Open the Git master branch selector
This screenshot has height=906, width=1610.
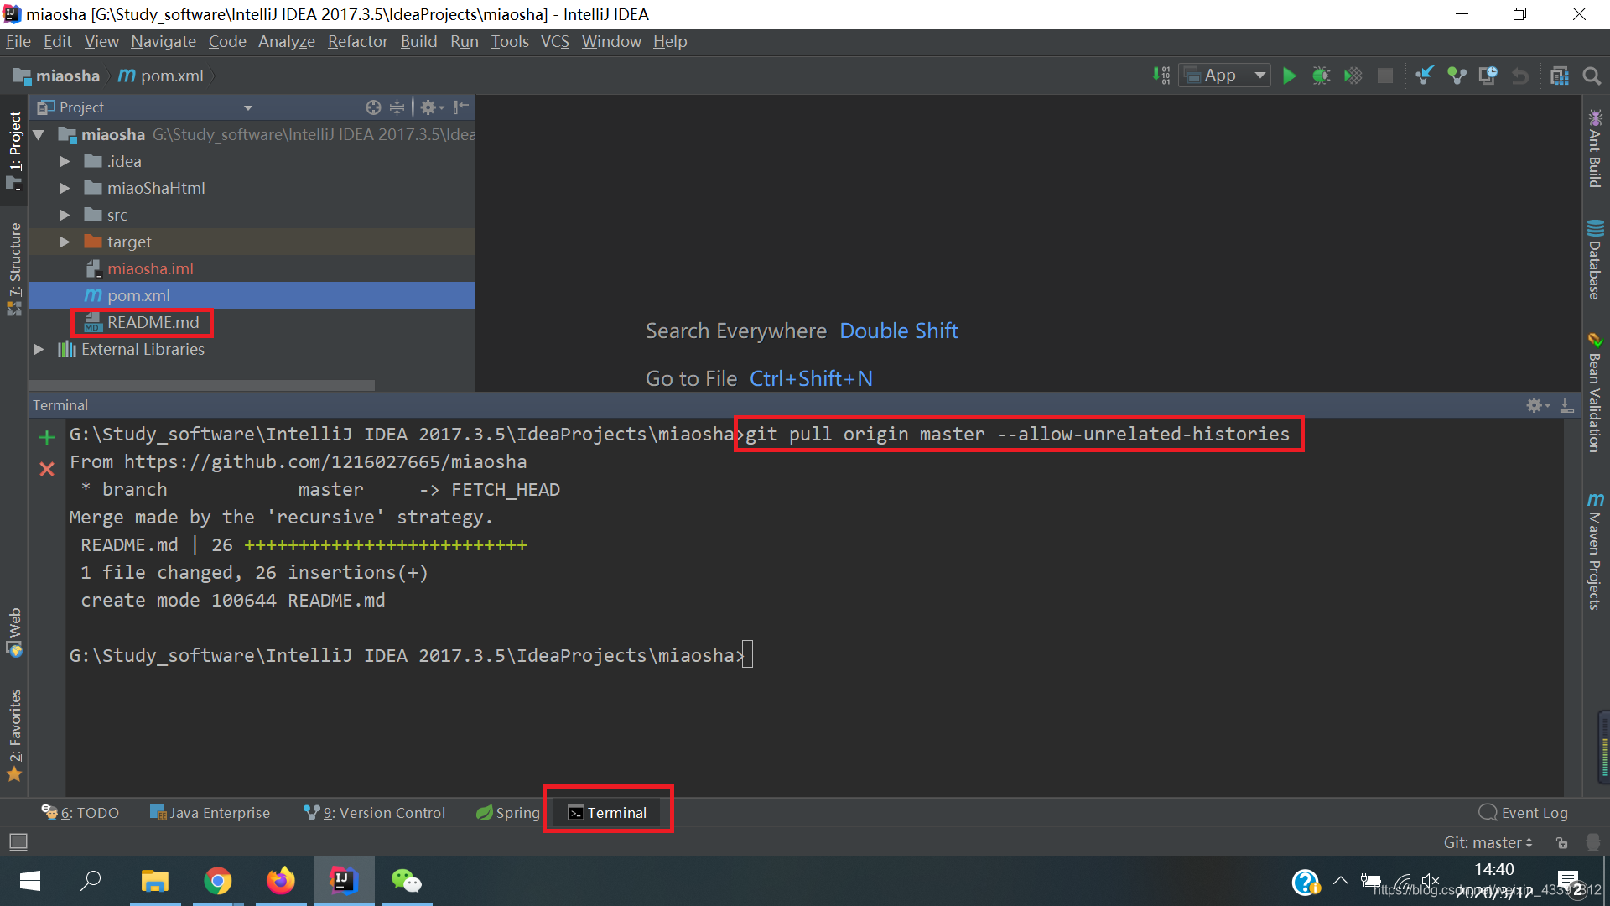tap(1488, 842)
